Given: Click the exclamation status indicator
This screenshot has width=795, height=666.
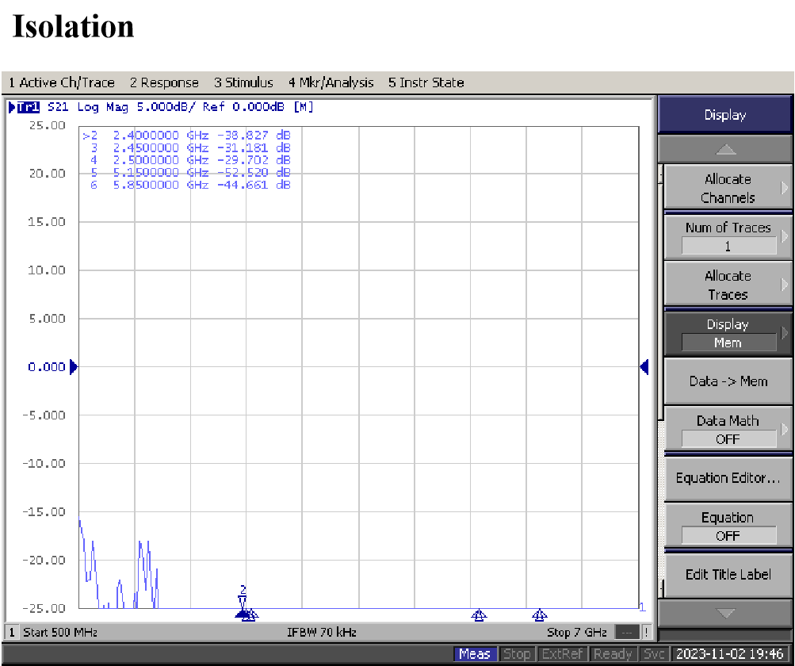Looking at the screenshot, I should pyautogui.click(x=647, y=633).
